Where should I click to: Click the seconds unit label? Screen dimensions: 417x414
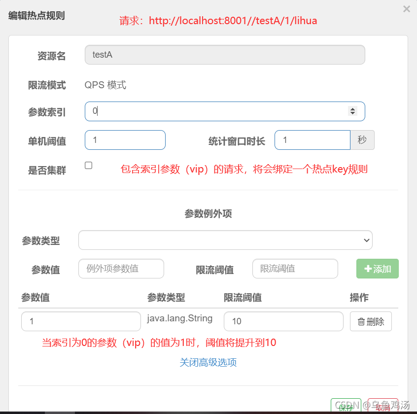362,140
